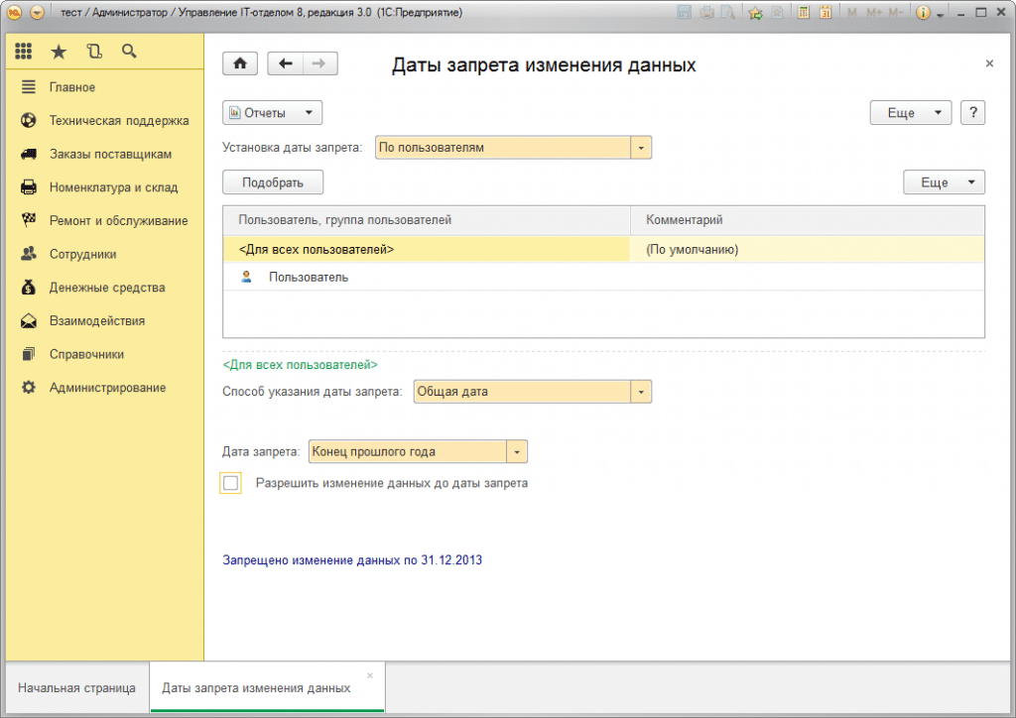The width and height of the screenshot is (1016, 718).
Task: Click the green <Для всех пользователей> label
Action: [x=300, y=365]
